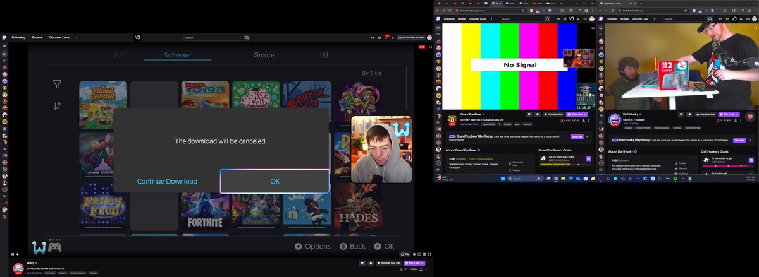This screenshot has width=759, height=277.
Task: Focus the Search field in Wavy window
Action: 213,38
